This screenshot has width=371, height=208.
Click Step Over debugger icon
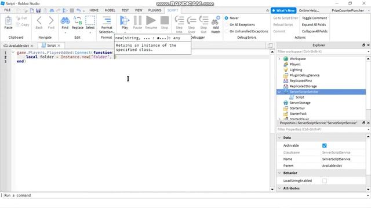tap(191, 21)
